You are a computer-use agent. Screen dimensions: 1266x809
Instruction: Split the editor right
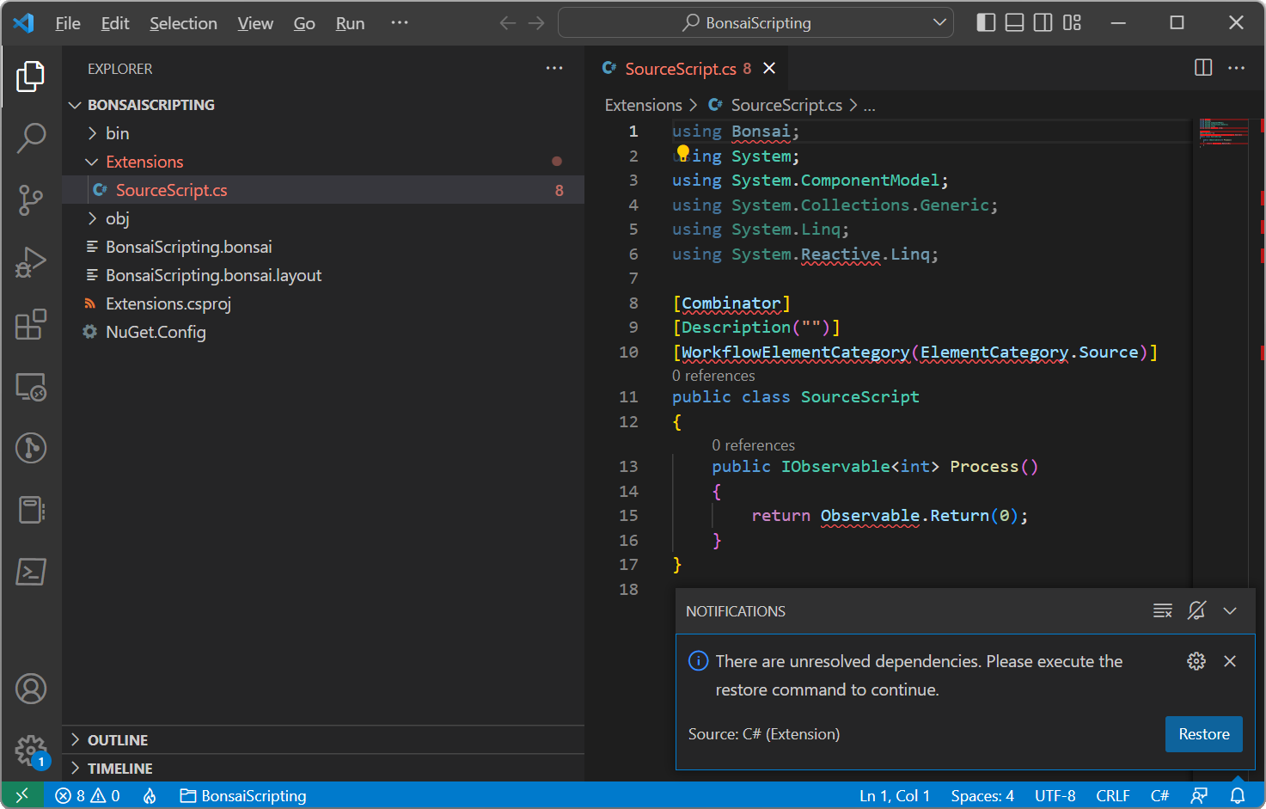[x=1203, y=68]
